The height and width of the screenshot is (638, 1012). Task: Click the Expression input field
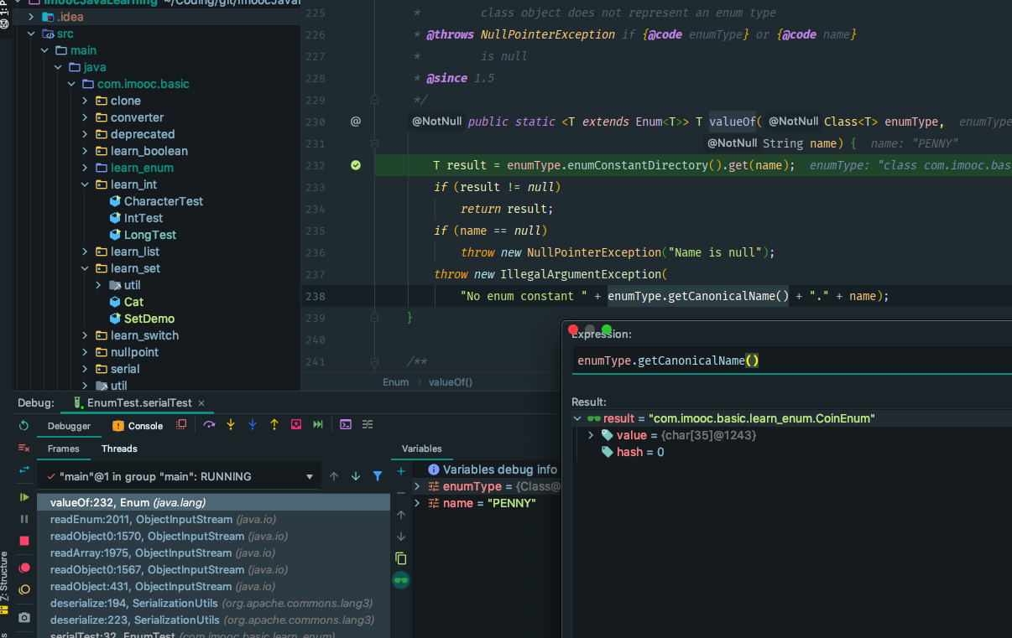click(x=789, y=360)
